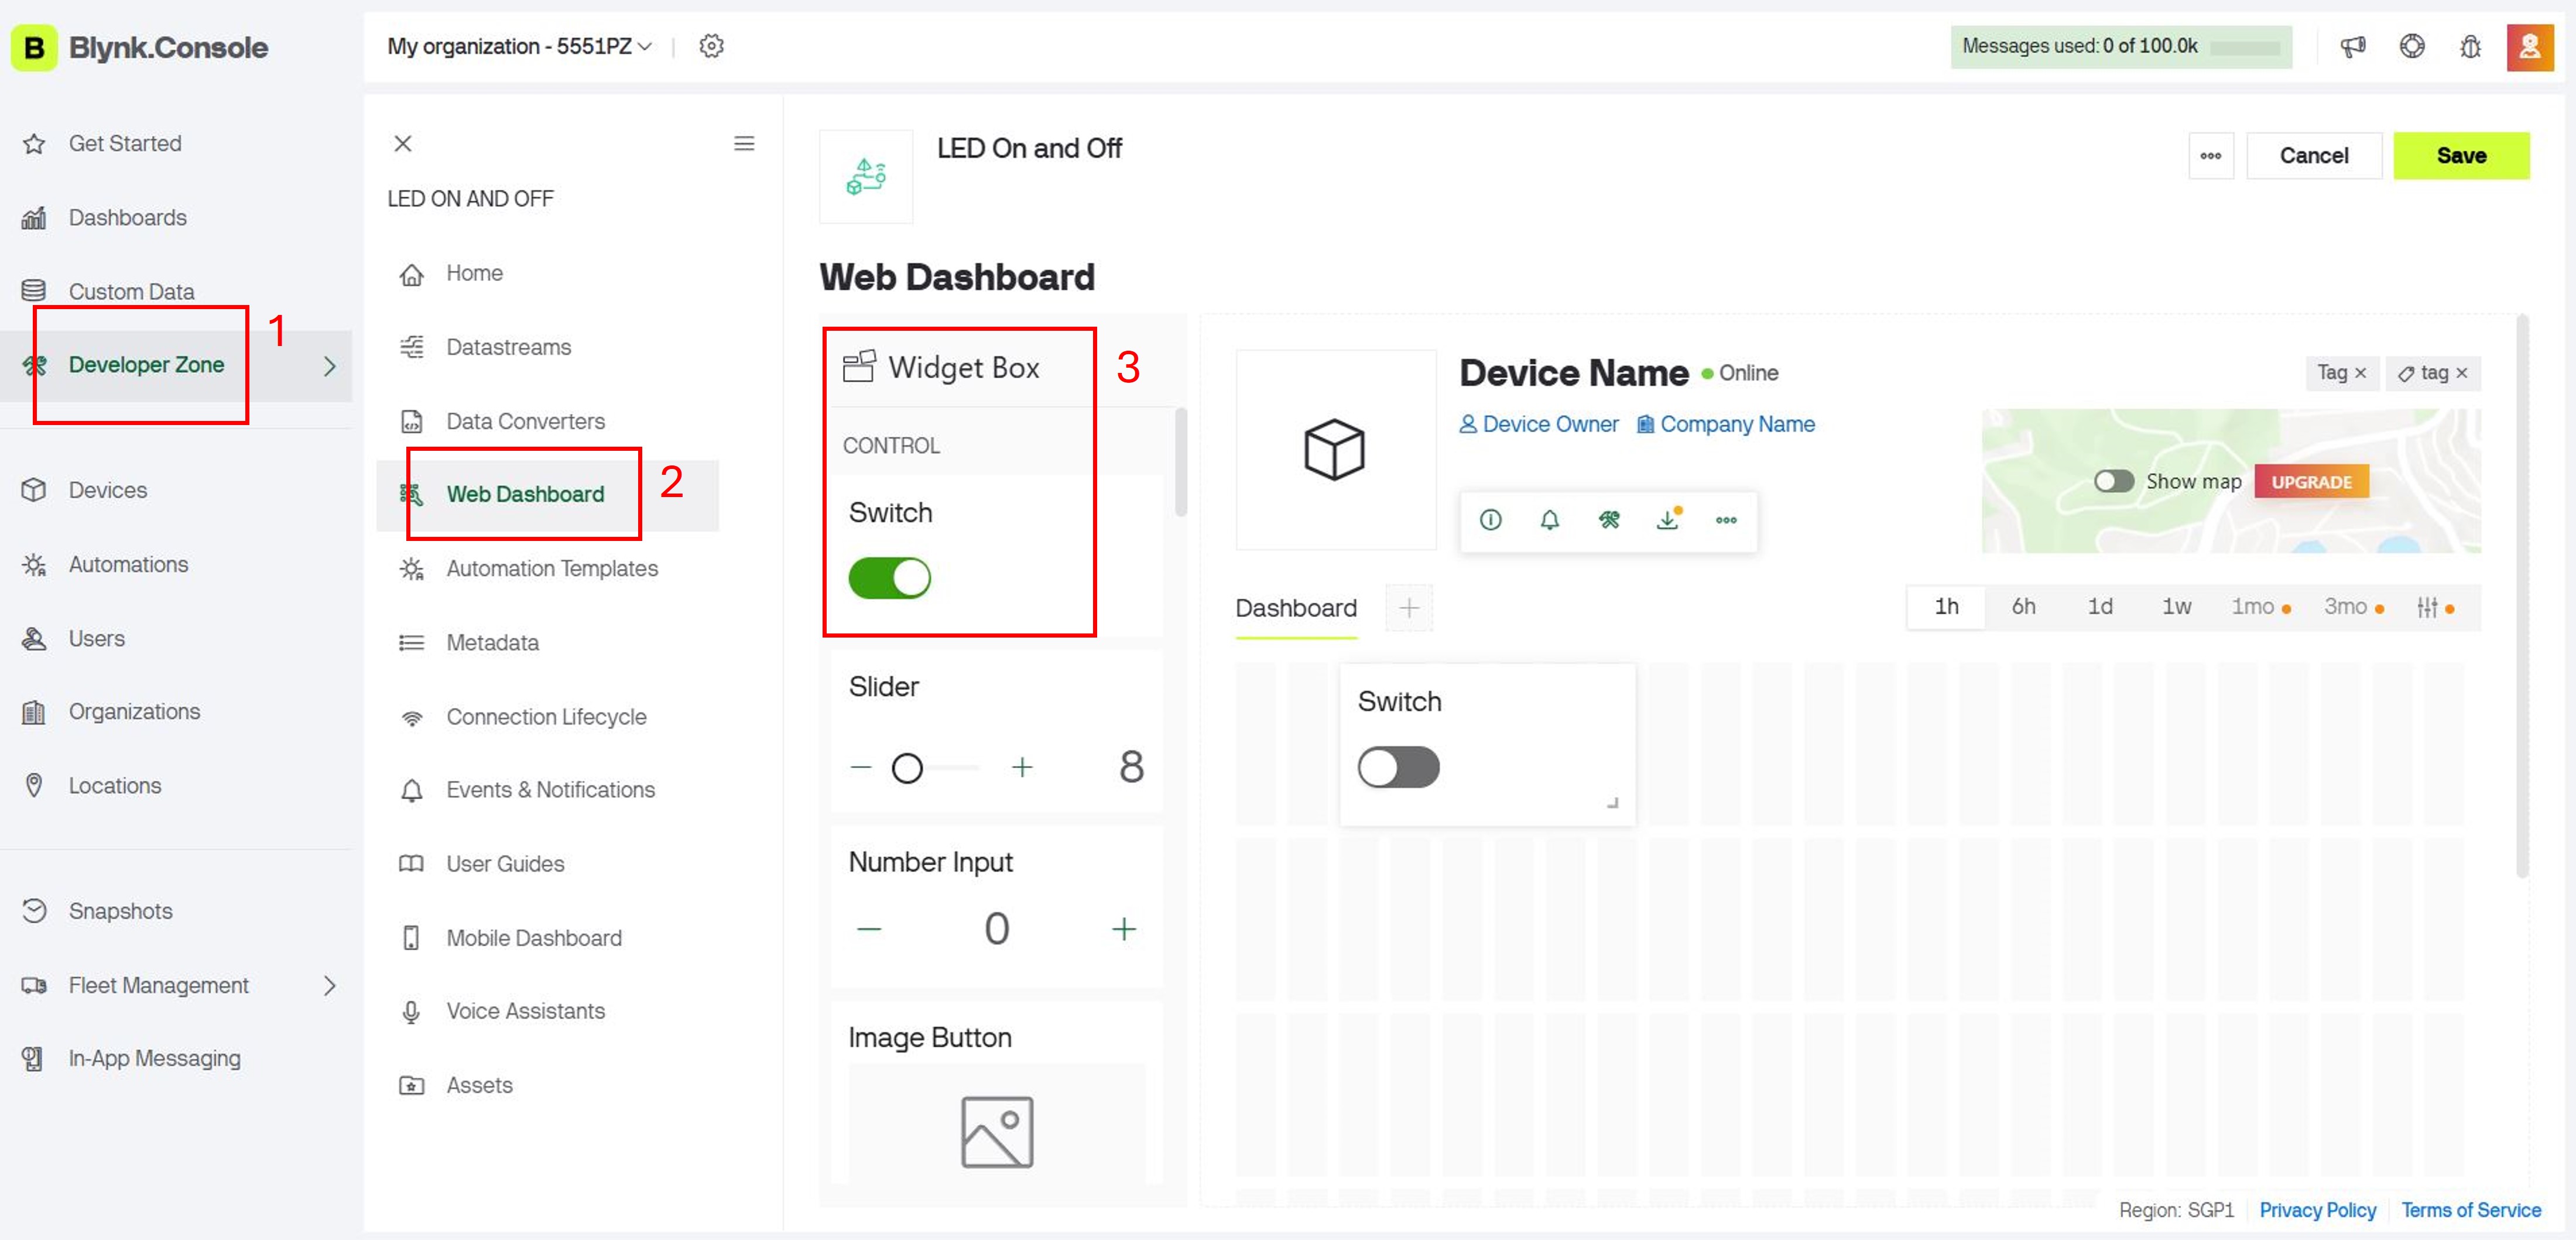Open custom time range sliders icon
2576x1240 pixels.
2434,607
